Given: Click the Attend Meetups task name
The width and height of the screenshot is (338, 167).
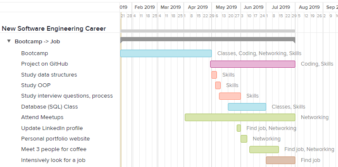Looking at the screenshot, I should point(42,117).
